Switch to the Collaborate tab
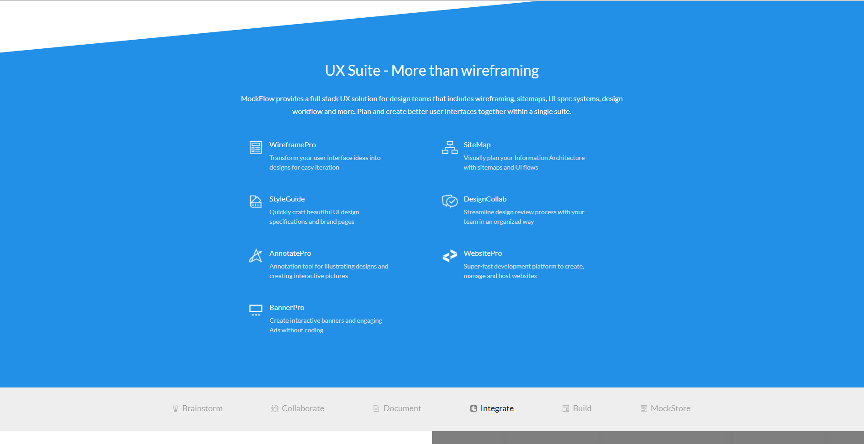The height and width of the screenshot is (444, 864). (298, 408)
